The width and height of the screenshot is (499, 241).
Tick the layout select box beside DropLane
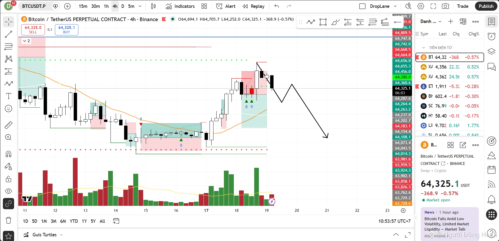pos(362,6)
